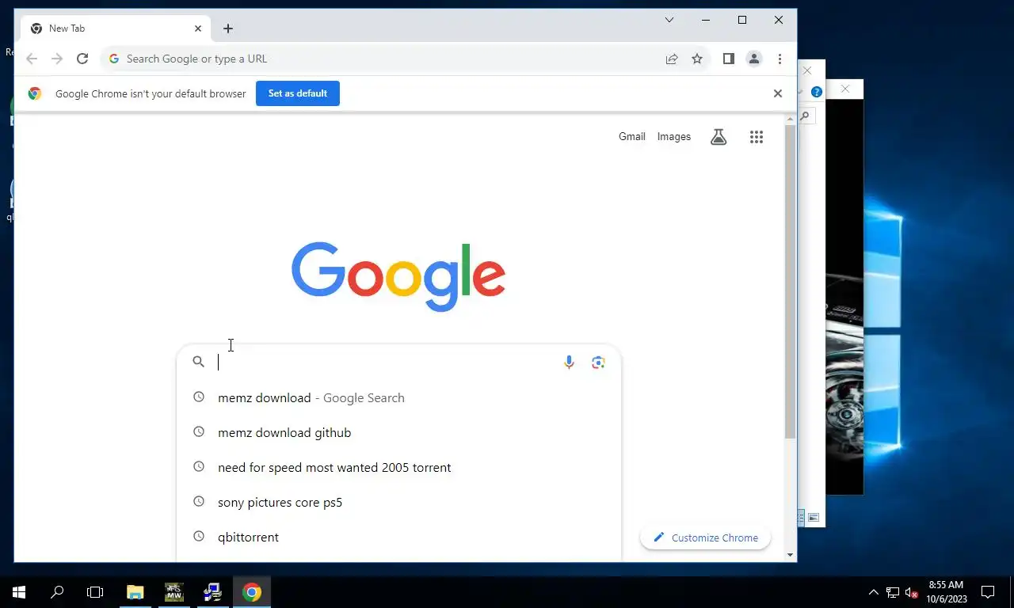The image size is (1014, 608).
Task: Select suggestion 'memz download github'
Action: (x=398, y=432)
